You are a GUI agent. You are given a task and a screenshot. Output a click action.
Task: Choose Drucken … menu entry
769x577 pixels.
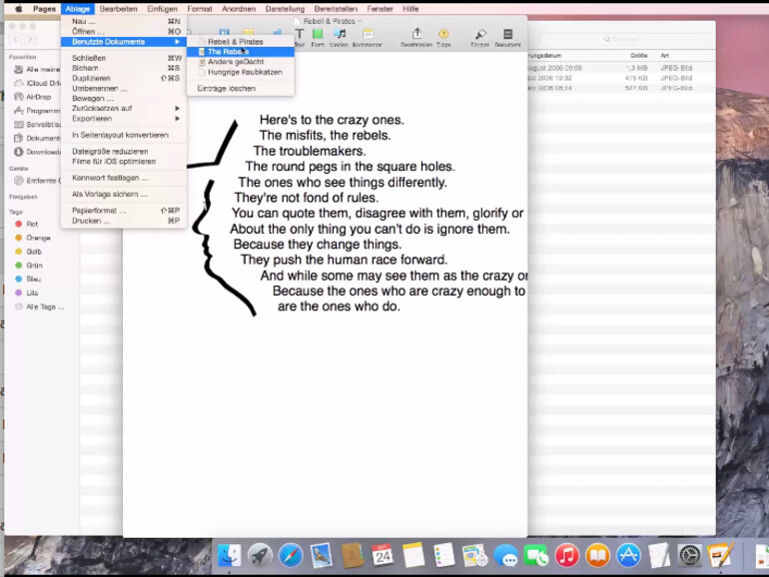(124, 221)
